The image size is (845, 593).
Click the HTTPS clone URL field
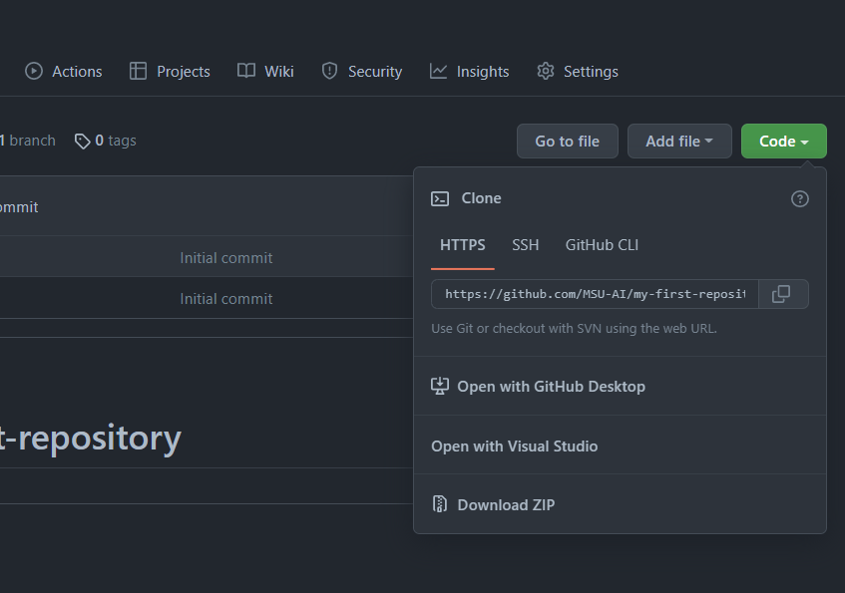(595, 294)
